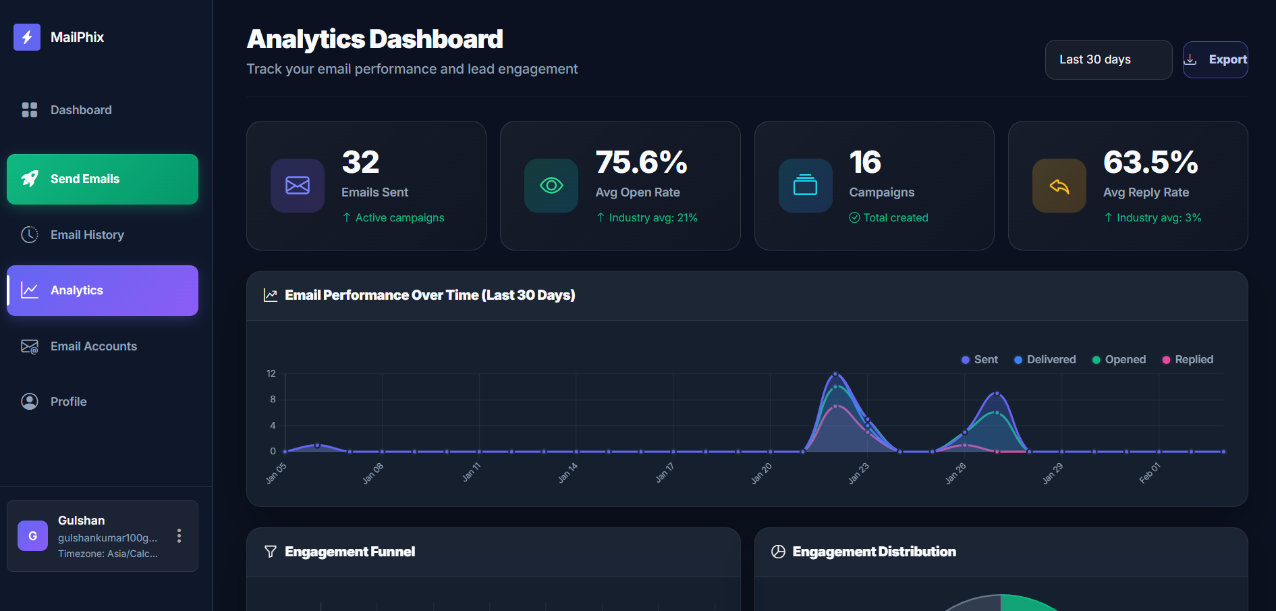Open Profile using the person icon
This screenshot has width=1276, height=611.
(30, 401)
